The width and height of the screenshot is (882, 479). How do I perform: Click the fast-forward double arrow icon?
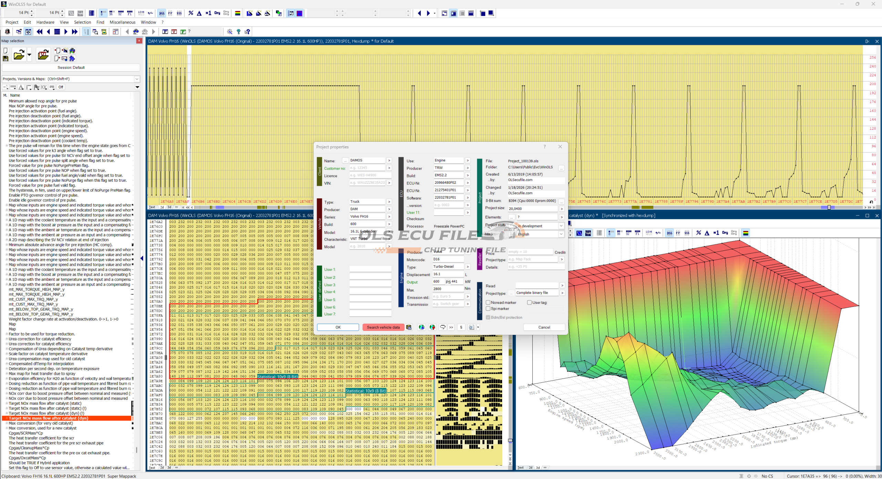[74, 32]
